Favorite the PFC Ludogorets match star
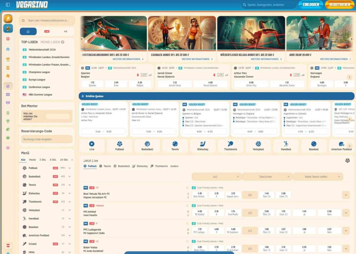The image size is (356, 254). pos(187,223)
